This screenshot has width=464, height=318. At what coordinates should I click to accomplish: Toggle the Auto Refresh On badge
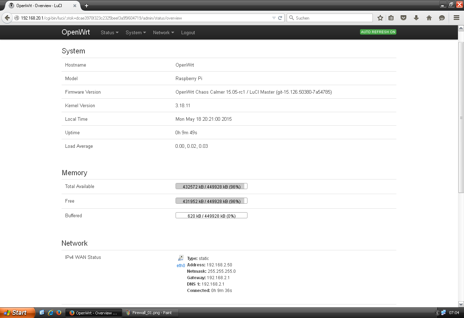[378, 32]
